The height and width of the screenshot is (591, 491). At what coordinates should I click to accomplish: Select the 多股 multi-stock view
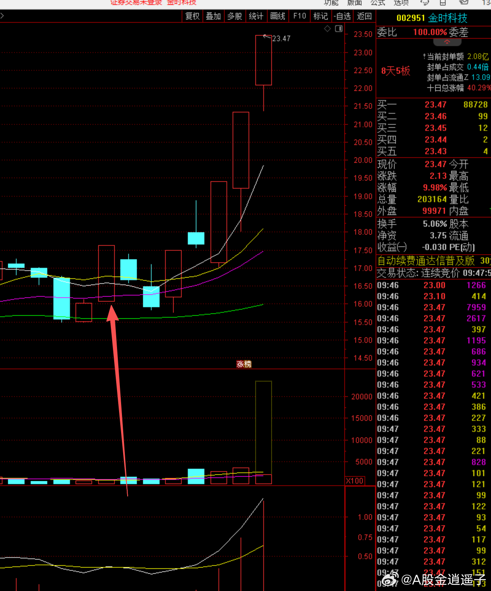point(235,16)
